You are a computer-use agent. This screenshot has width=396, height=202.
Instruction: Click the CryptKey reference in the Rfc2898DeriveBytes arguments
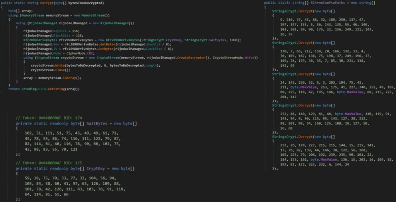pos(173,40)
